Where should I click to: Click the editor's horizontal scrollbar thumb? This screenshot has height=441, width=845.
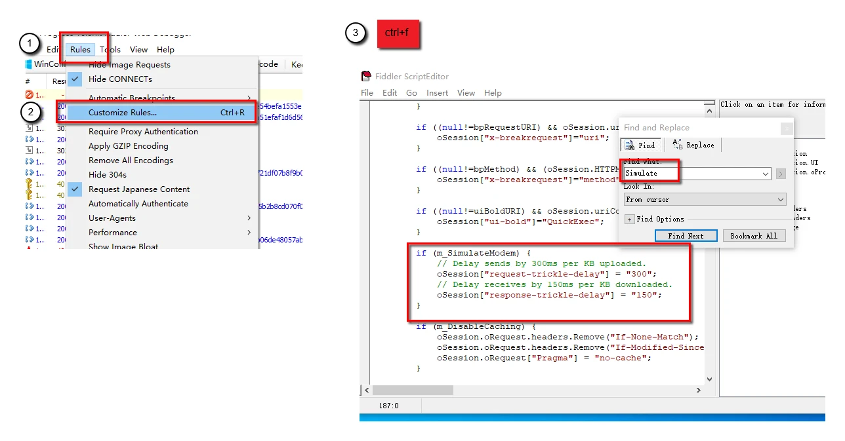[x=413, y=390]
